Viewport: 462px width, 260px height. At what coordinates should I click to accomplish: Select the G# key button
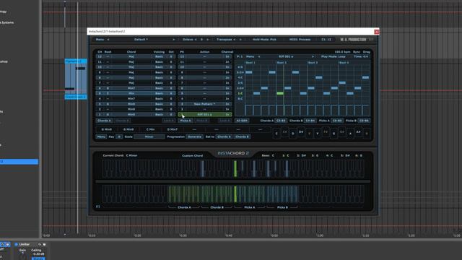coord(342,132)
